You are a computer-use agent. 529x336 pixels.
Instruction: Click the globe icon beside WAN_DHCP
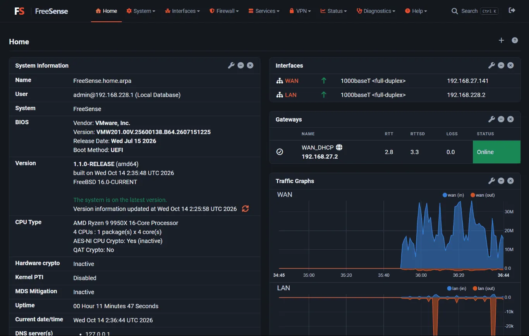pos(339,147)
